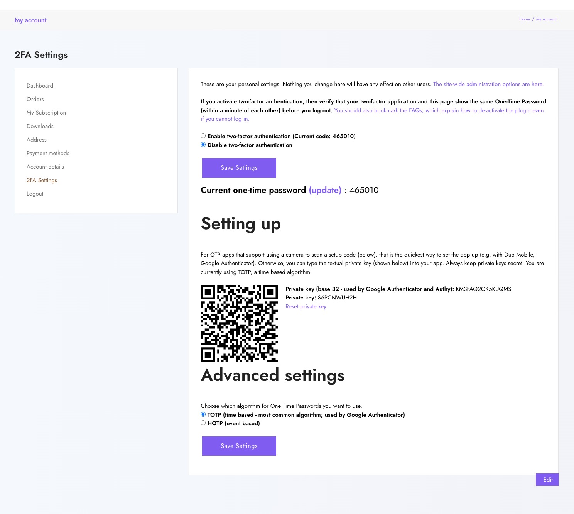Select Disable two-factor authentication radio button
574x514 pixels.
pos(203,145)
